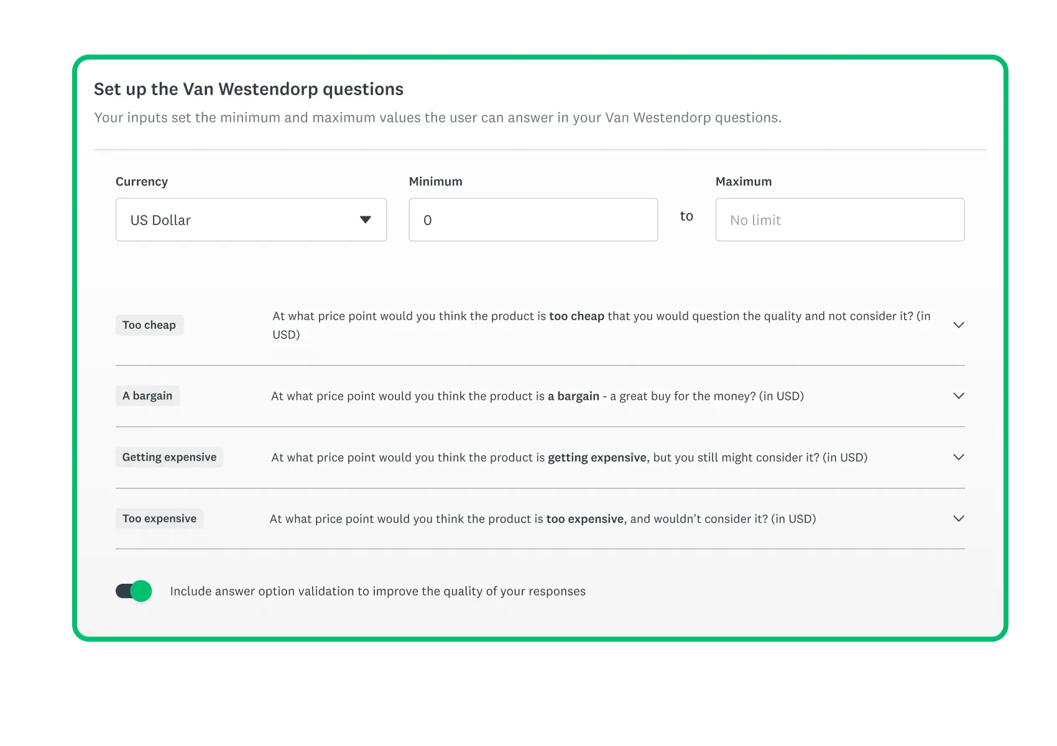Click the 'Include answer option validation' label text
This screenshot has width=1057, height=746.
click(x=377, y=591)
